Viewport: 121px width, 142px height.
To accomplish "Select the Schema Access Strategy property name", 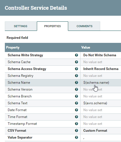I will (27, 69).
